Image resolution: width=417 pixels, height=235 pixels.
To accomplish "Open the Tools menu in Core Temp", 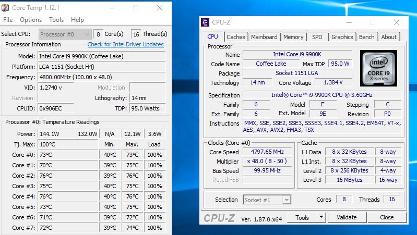I will pyautogui.click(x=56, y=20).
